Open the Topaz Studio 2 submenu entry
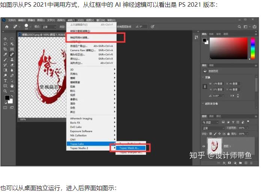The image size is (262, 193). 91,148
